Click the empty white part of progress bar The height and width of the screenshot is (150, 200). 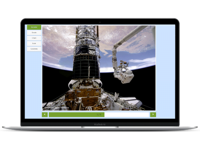[127, 115]
